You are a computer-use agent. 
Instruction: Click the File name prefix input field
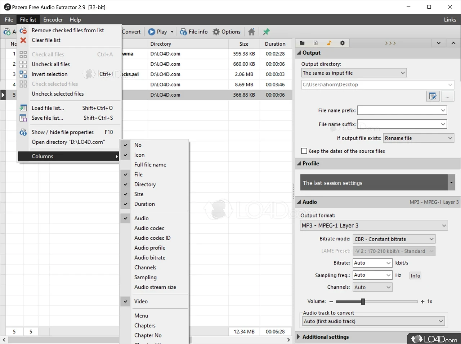[398, 110]
